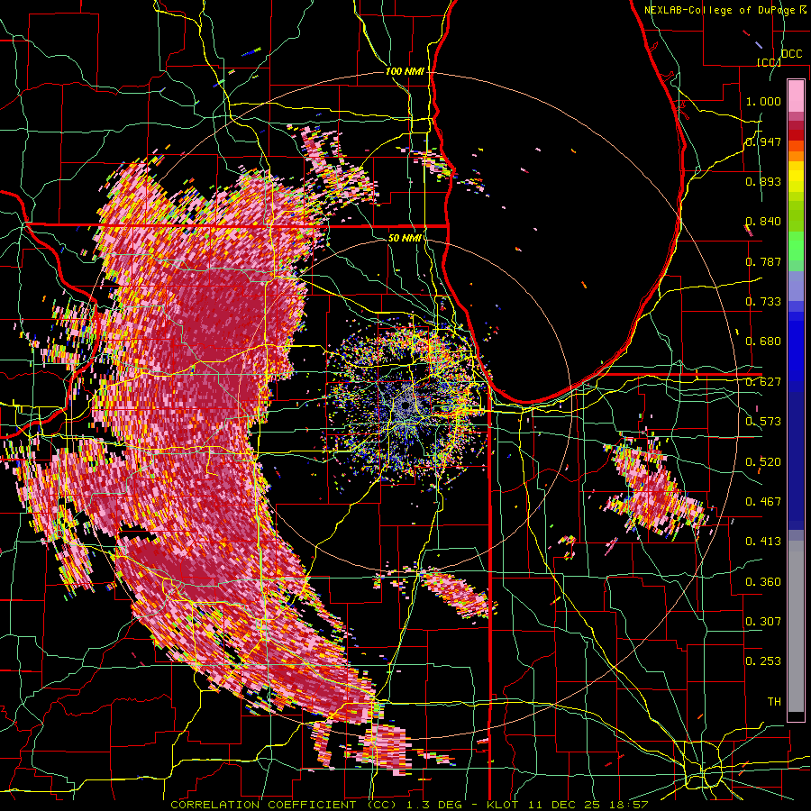Select the 0.733 scale value
The width and height of the screenshot is (811, 811).
[763, 302]
